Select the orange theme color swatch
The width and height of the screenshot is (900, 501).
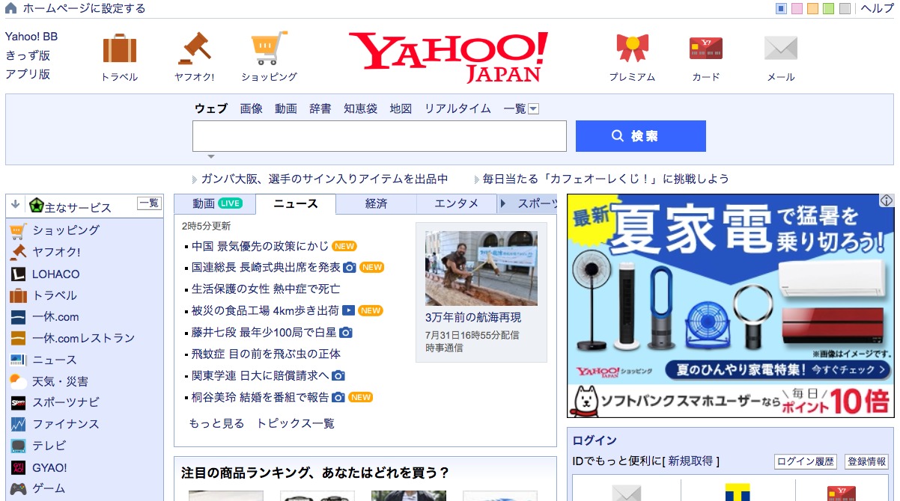click(813, 9)
